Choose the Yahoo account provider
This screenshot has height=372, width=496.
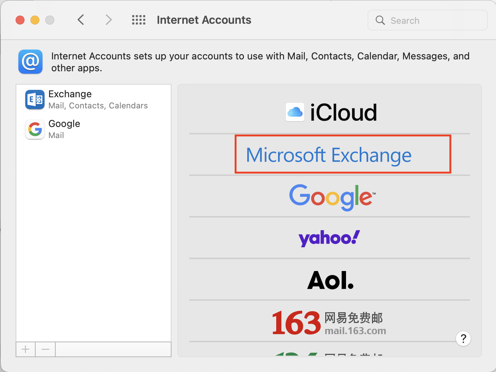click(x=329, y=238)
